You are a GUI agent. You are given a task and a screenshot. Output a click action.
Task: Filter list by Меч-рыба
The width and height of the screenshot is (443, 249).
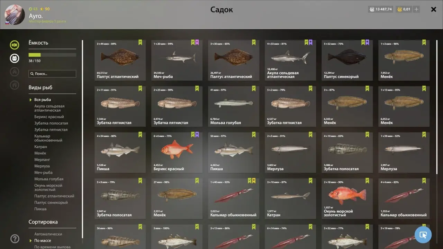coord(43,173)
